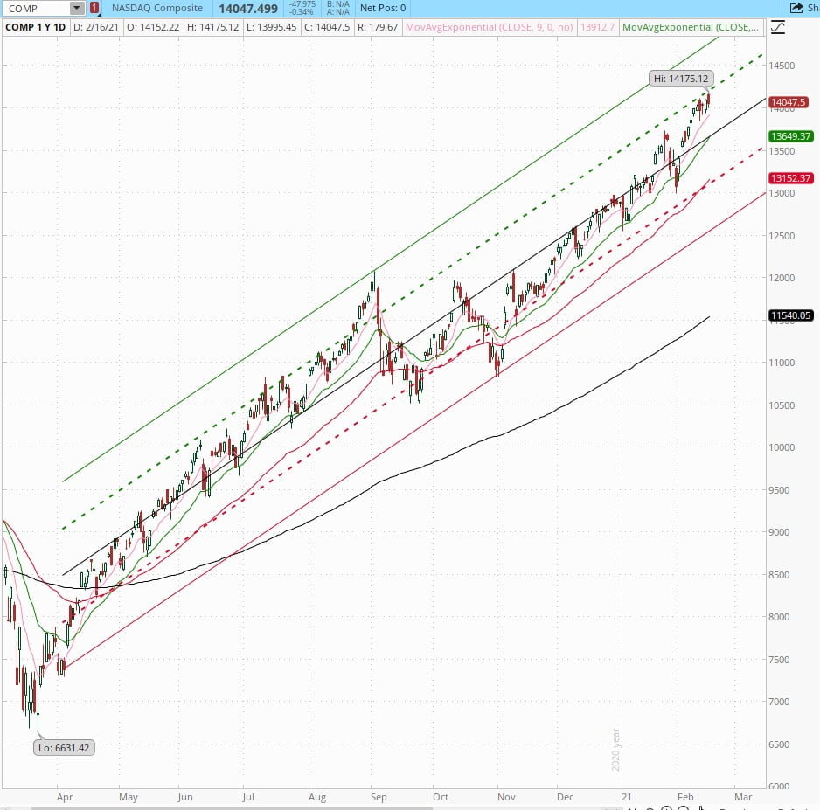Click the 14047.5 last price bubble
The image size is (820, 810).
pyautogui.click(x=787, y=102)
